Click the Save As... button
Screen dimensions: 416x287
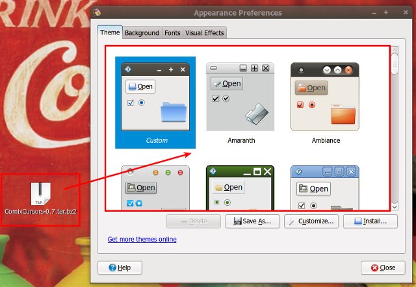252,221
